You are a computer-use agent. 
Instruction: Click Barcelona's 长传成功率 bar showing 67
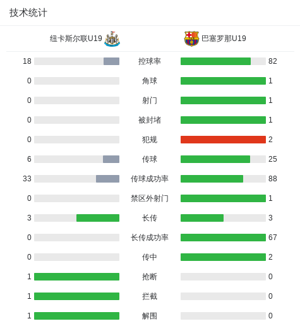tap(223, 238)
